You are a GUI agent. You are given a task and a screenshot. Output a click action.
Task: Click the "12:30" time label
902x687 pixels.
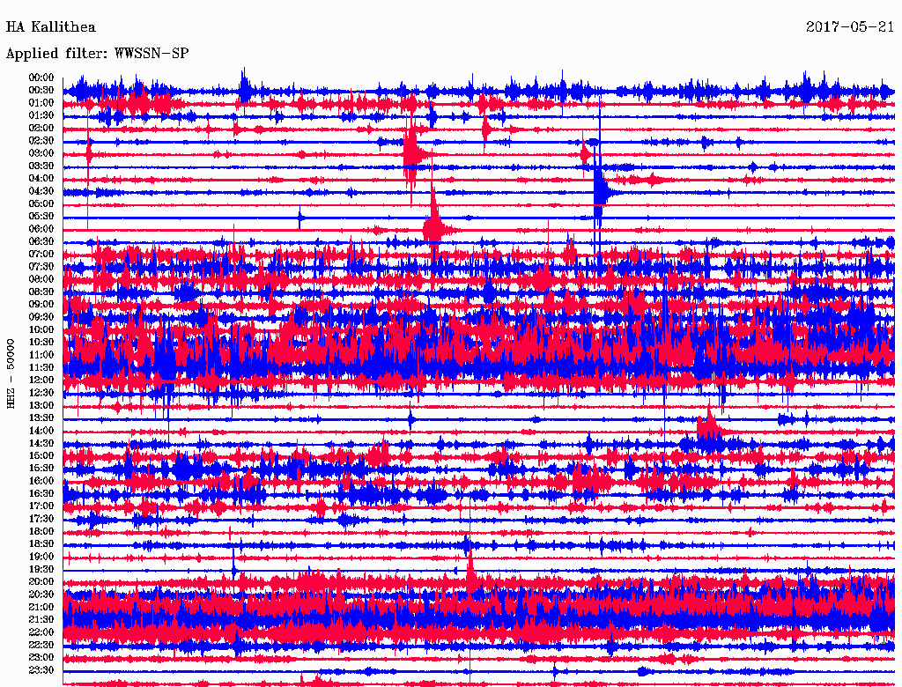(x=41, y=393)
